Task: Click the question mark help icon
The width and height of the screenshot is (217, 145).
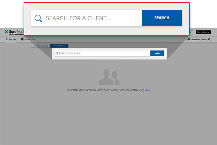Action: coord(189,39)
